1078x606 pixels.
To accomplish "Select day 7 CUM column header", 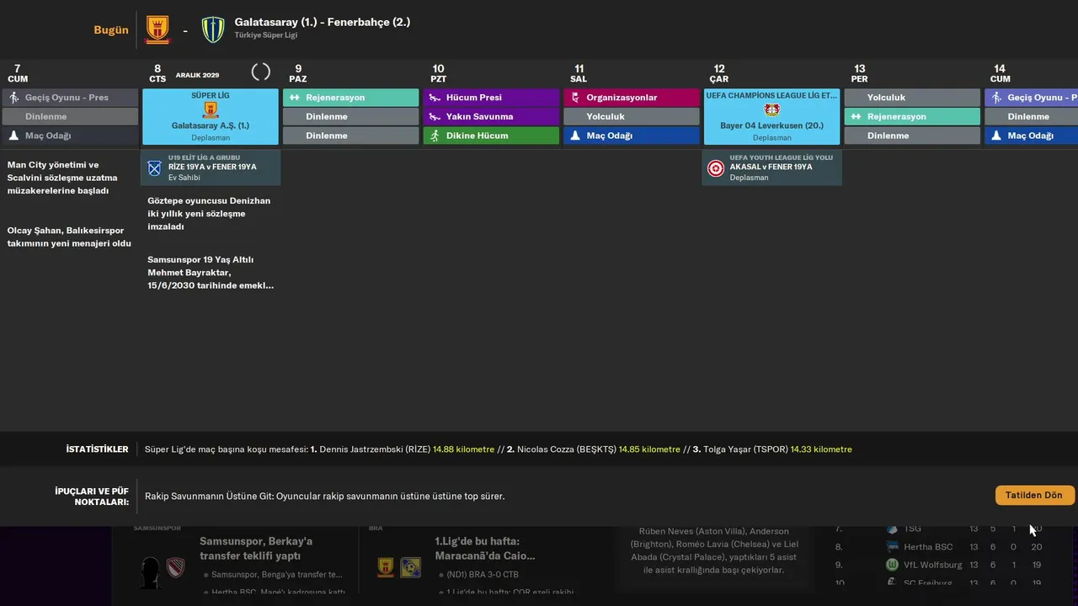I will tap(17, 73).
